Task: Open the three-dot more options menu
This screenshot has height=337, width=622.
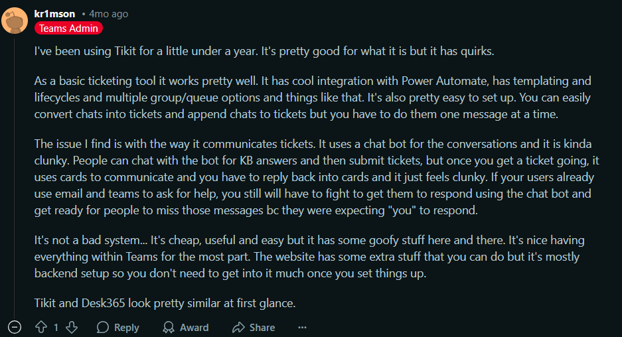Action: pos(303,327)
